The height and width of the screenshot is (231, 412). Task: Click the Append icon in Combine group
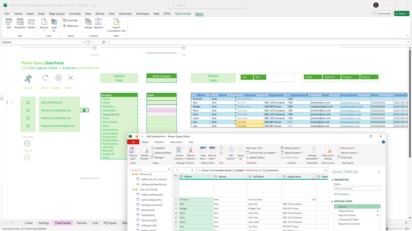click(x=98, y=24)
